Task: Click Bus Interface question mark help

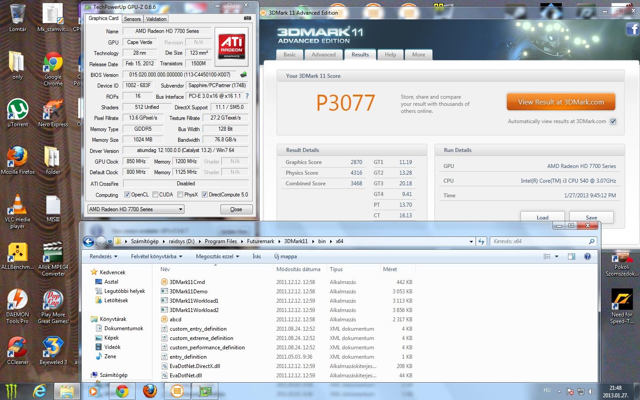Action: tap(247, 96)
